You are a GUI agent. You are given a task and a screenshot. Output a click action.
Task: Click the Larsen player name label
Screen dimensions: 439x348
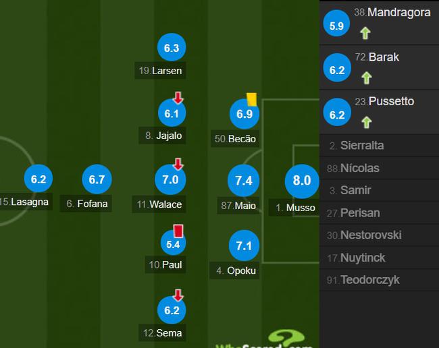click(160, 71)
